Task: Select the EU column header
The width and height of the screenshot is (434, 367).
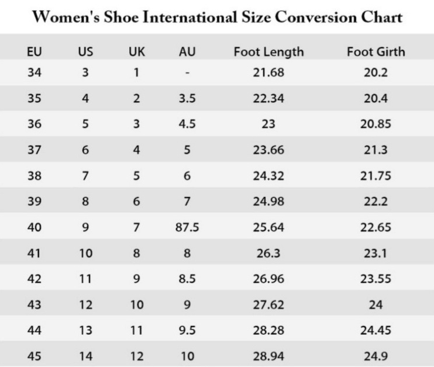Action: (x=35, y=51)
